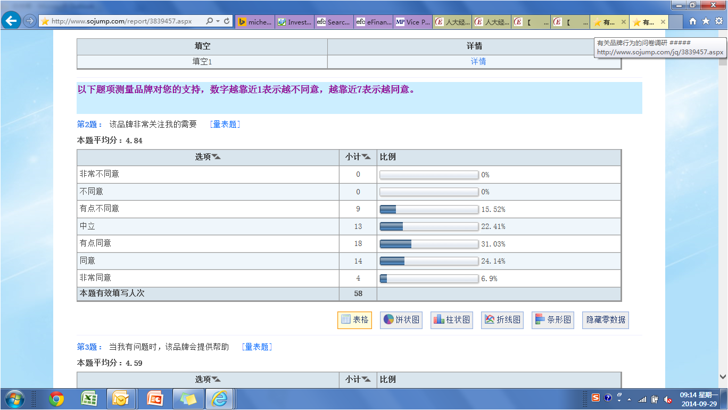The width and height of the screenshot is (728, 410).
Task: Open the IE favorites star
Action: point(706,21)
